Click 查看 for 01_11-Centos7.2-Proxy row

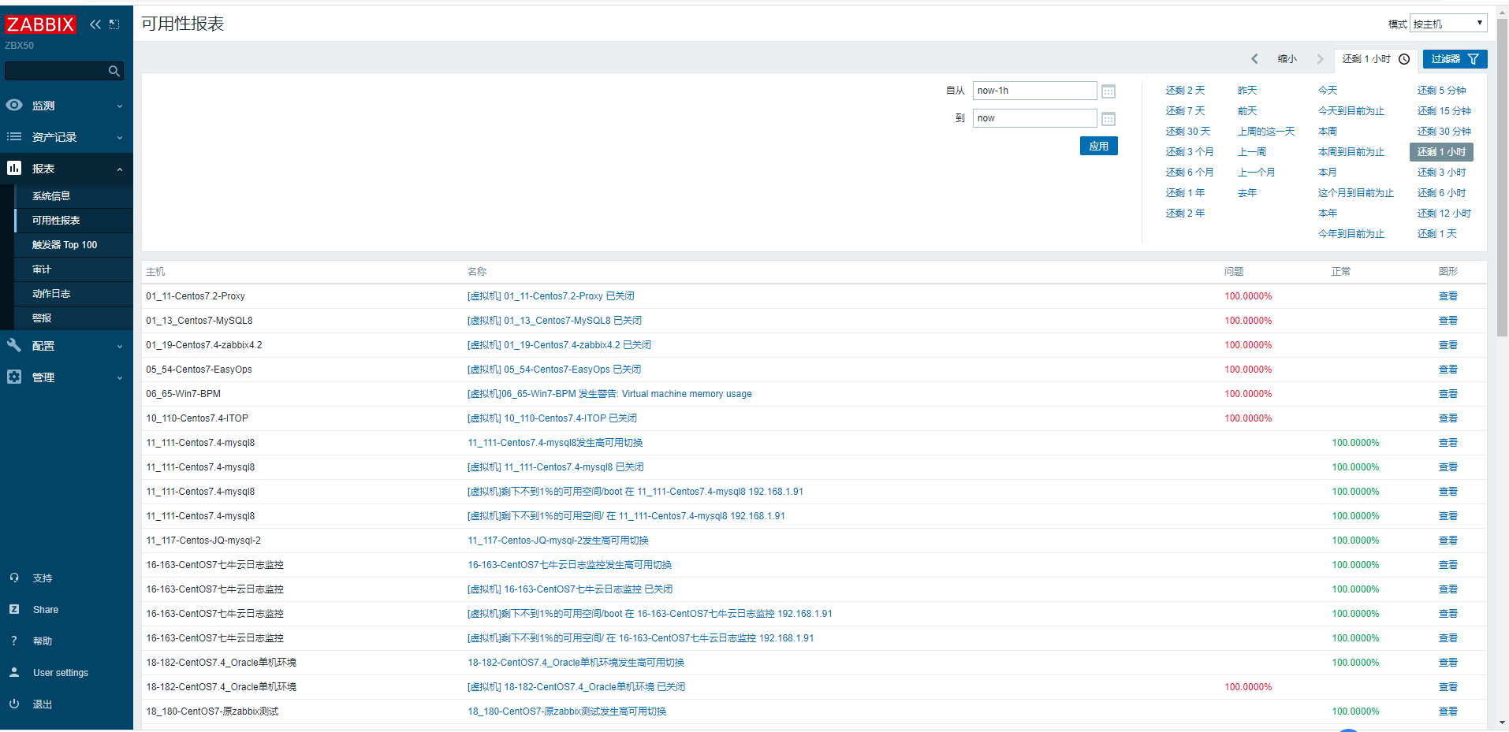point(1448,296)
